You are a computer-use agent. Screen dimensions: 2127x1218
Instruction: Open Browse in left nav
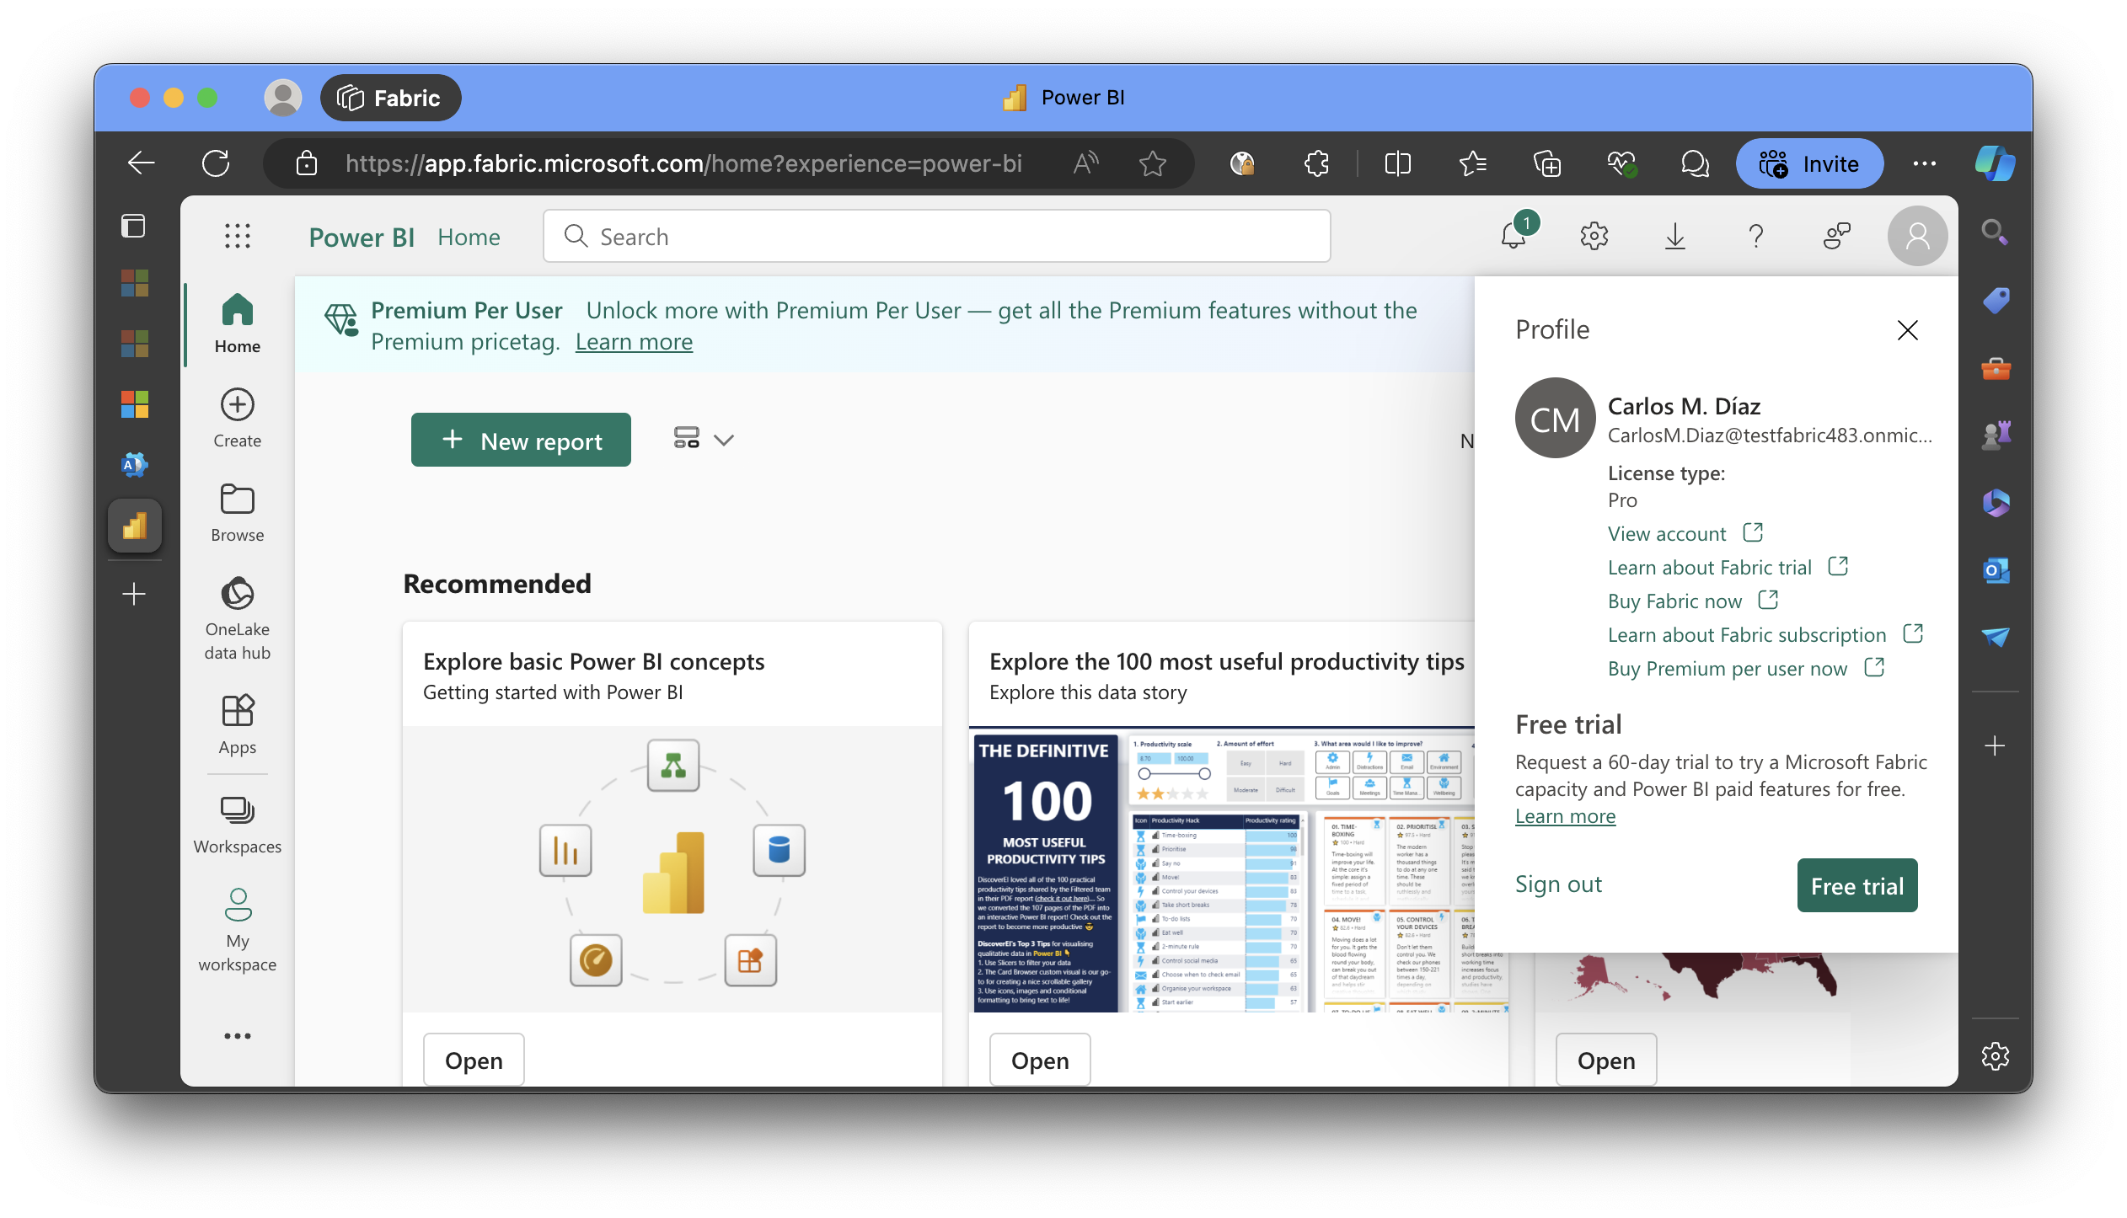(238, 513)
